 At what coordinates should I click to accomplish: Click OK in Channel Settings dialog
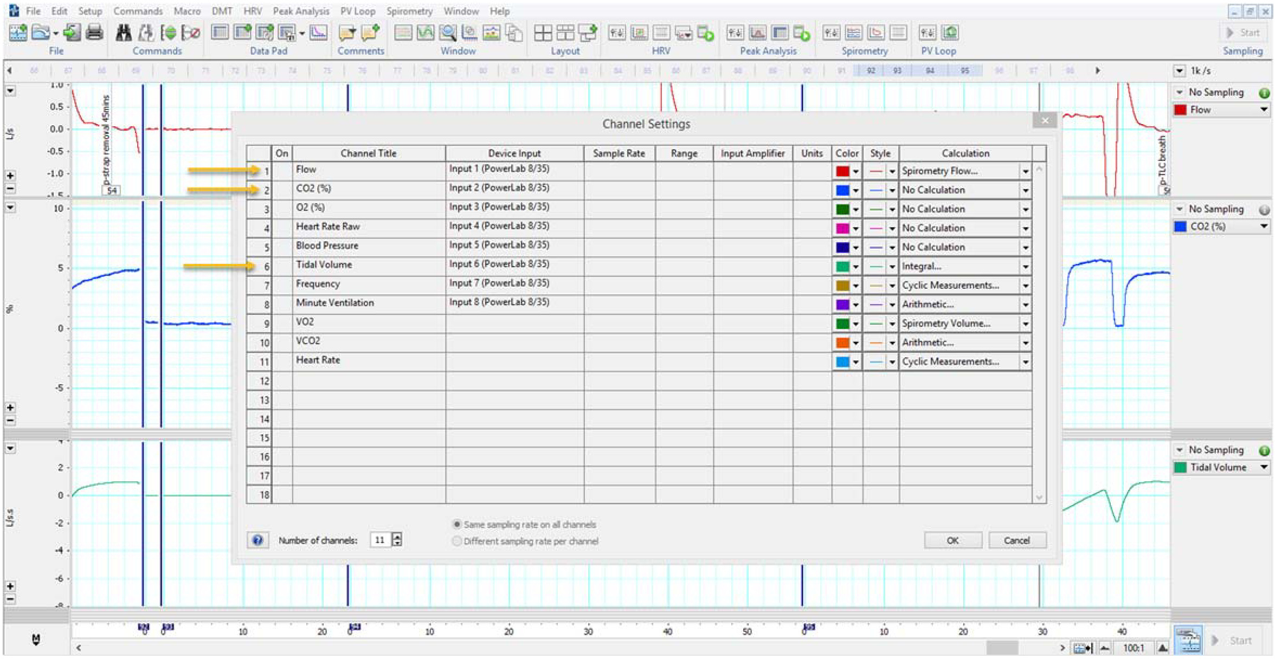[952, 540]
